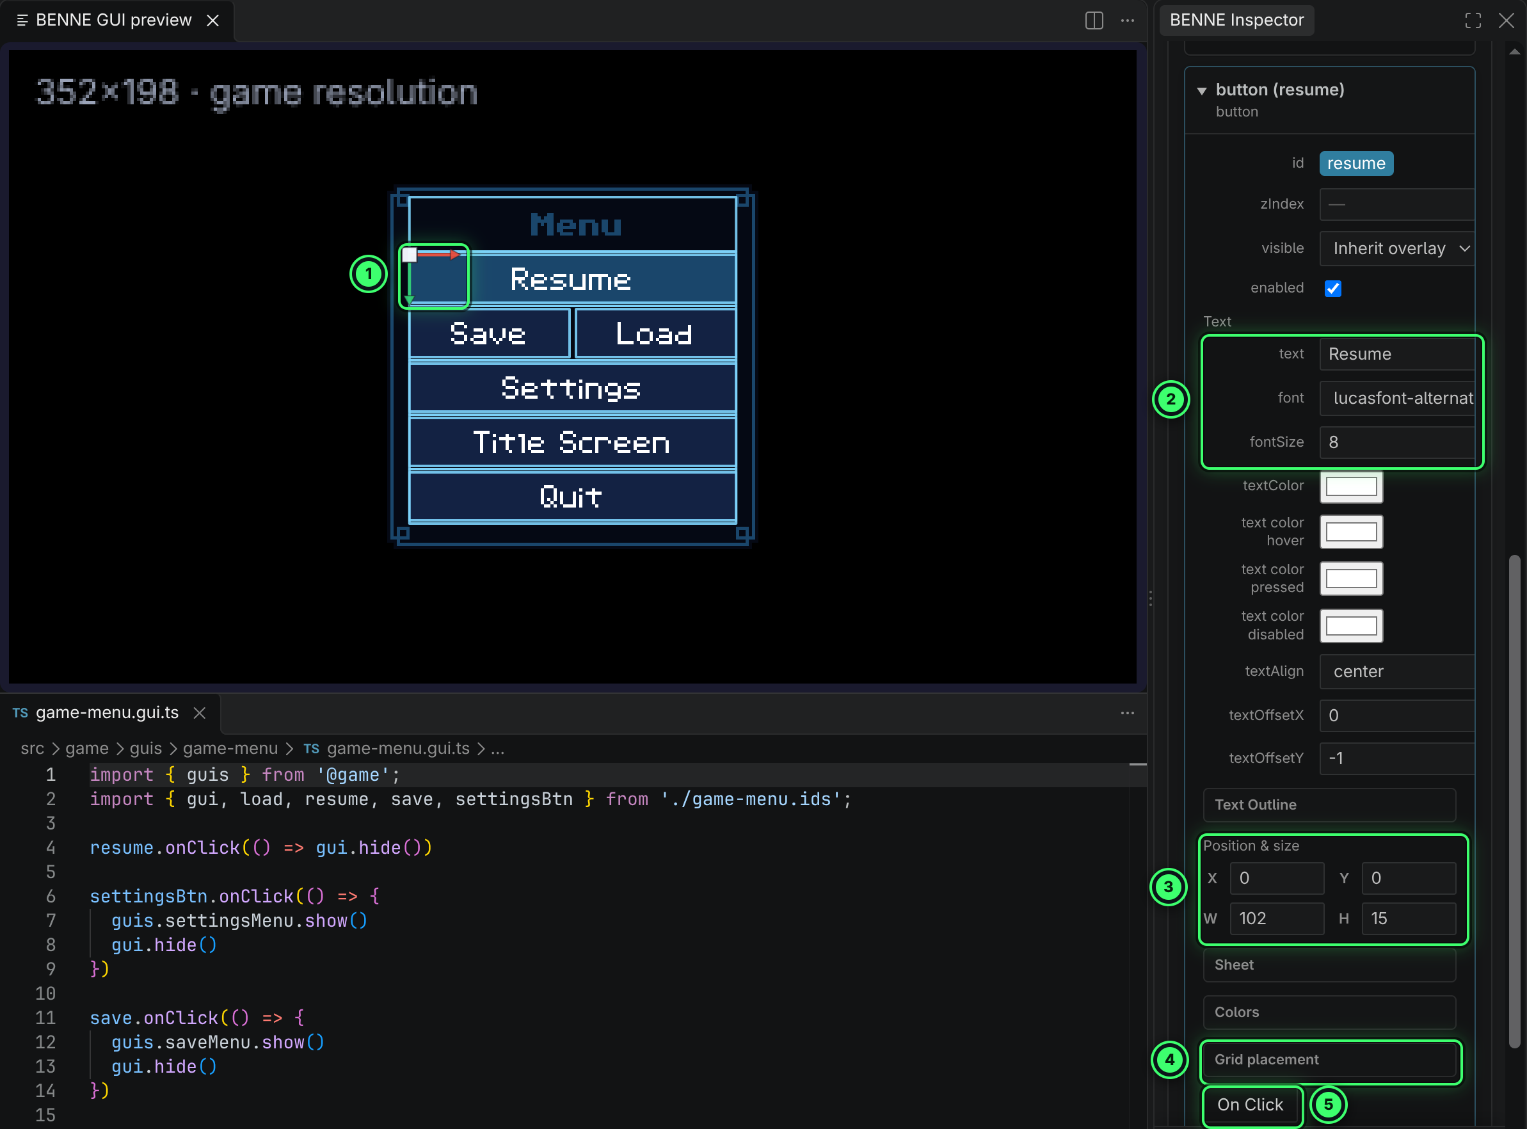Click 'settingsBtn.onClick' on line 6
Viewport: 1527px width, 1129px height.
[x=191, y=896]
